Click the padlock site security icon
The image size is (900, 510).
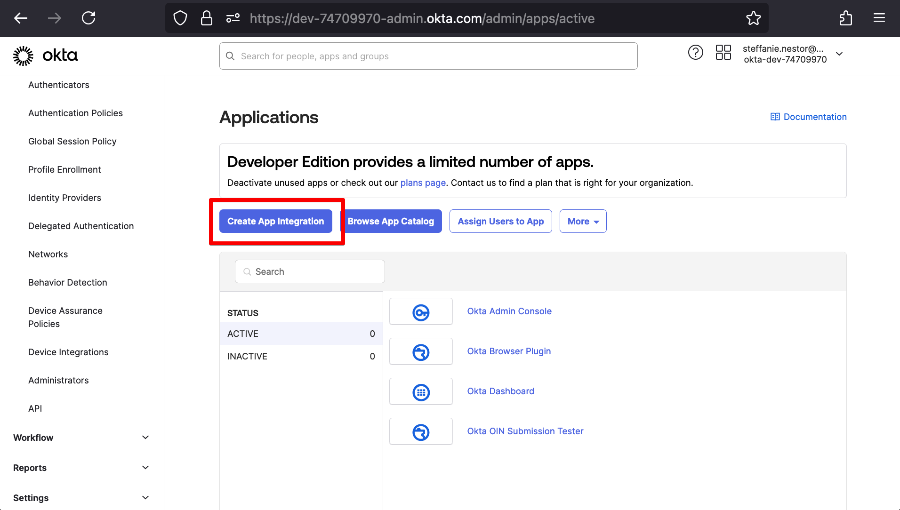click(207, 18)
